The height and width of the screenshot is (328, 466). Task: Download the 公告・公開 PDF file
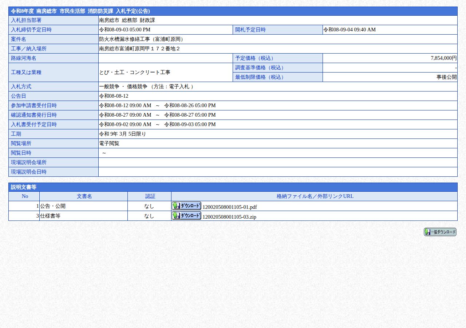[x=186, y=206]
